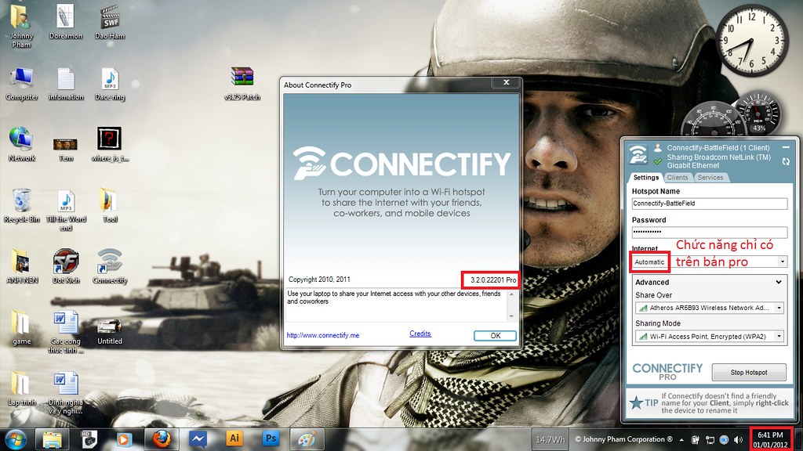This screenshot has height=451, width=803.
Task: Open the Share Over adapter dropdown
Action: [x=709, y=308]
